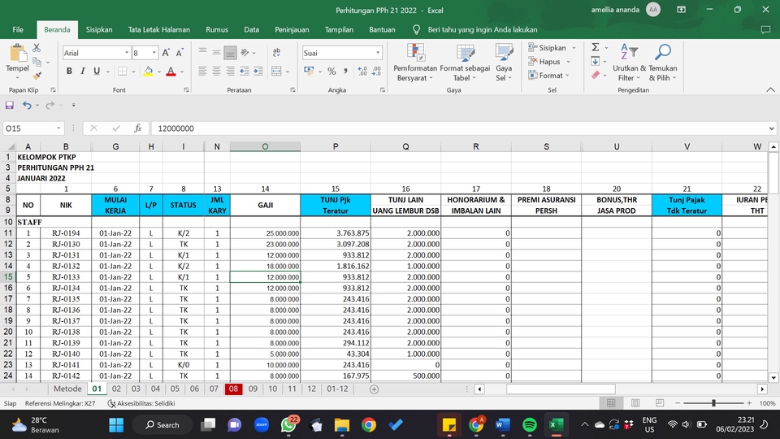This screenshot has height=439, width=780.
Task: Open Spotify from the taskbar
Action: pos(529,424)
